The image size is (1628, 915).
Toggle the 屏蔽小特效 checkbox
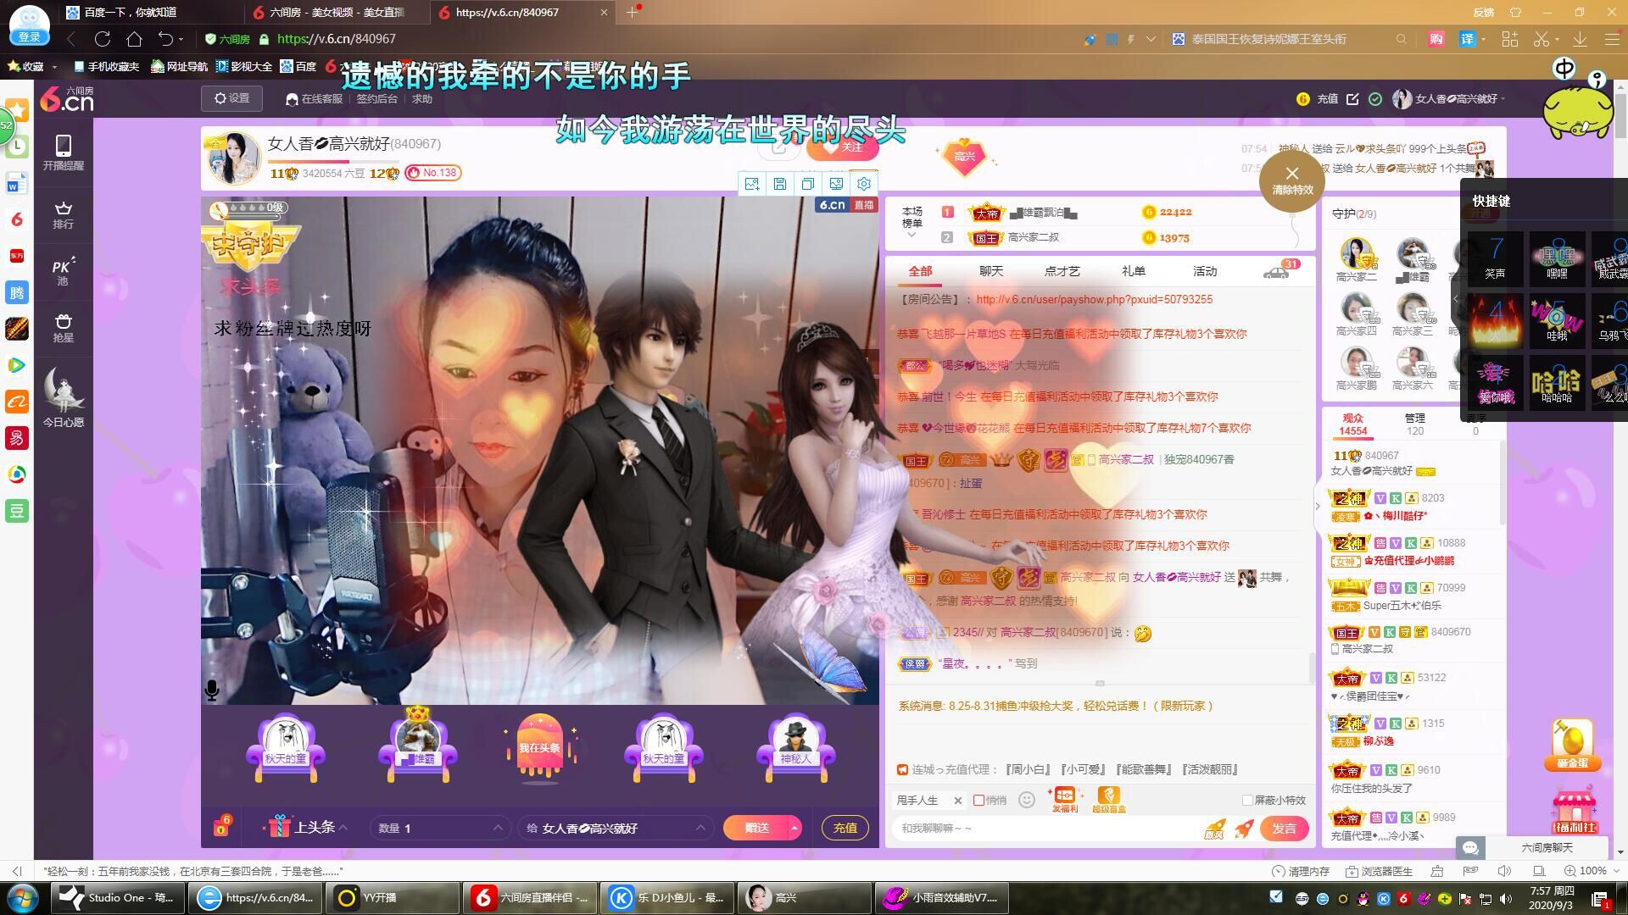[x=1247, y=800]
